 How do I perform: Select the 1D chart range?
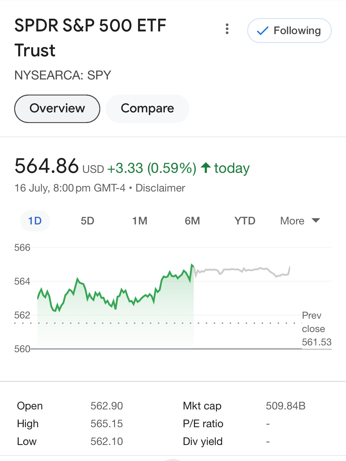pyautogui.click(x=35, y=221)
